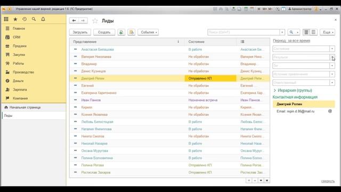Image resolution: width=341 pixels, height=192 pixels.
Task: Click the Период: за все время link
Action: point(291,41)
